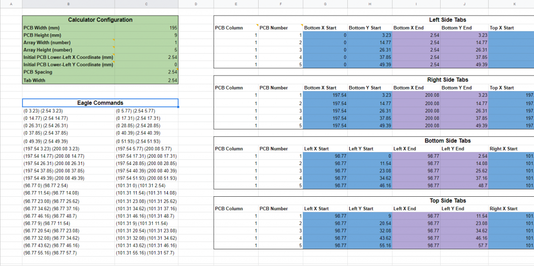534x266 pixels.
Task: Click column header D
Action: 196,4
